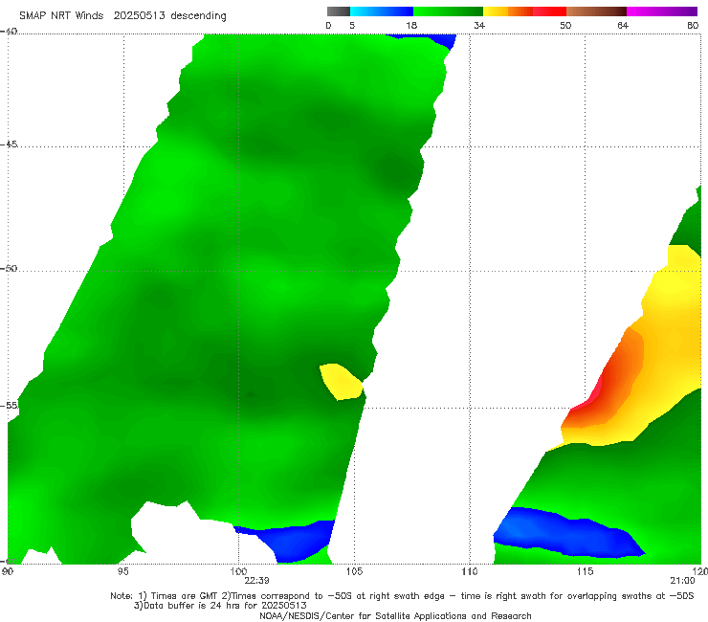Click the swath time label '21:00'
This screenshot has height=622, width=708.
[x=683, y=581]
